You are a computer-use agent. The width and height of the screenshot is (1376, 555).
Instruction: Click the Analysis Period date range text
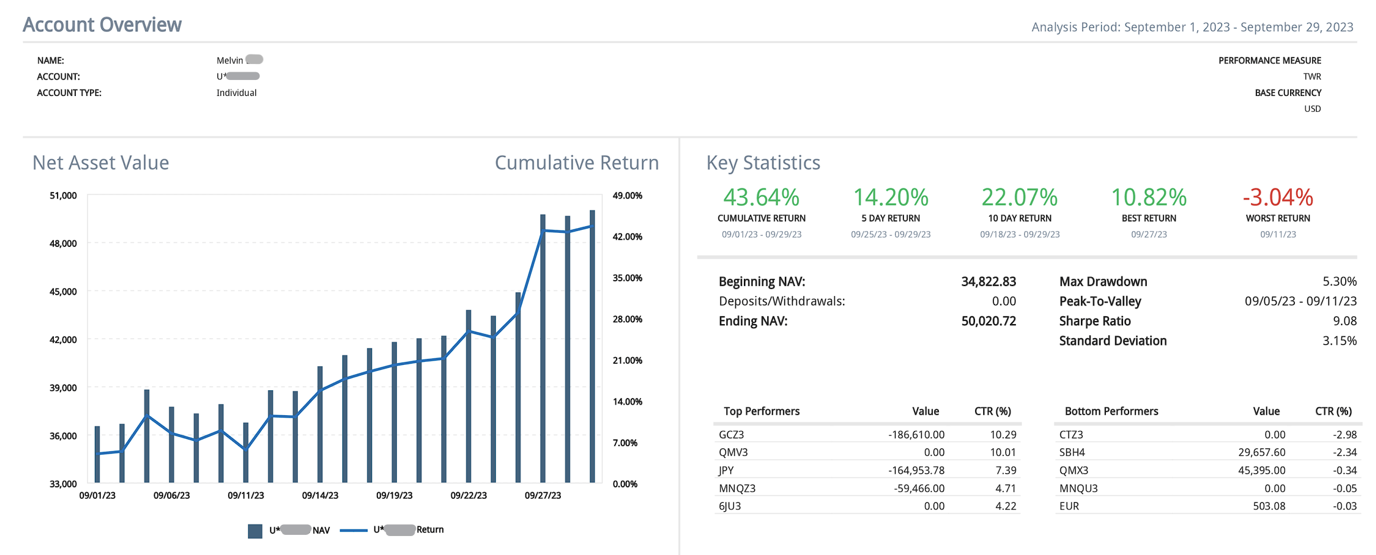[1192, 27]
